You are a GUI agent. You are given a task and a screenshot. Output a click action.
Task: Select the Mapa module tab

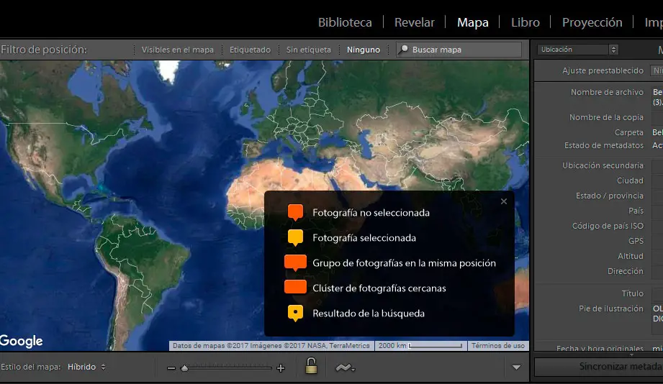[473, 22]
